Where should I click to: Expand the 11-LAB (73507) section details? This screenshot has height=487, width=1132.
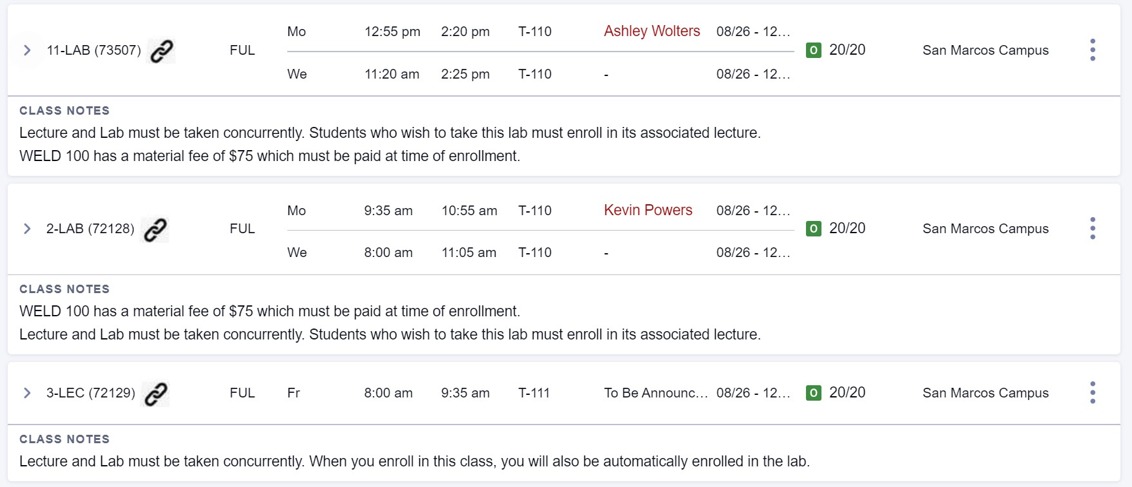pyautogui.click(x=27, y=50)
